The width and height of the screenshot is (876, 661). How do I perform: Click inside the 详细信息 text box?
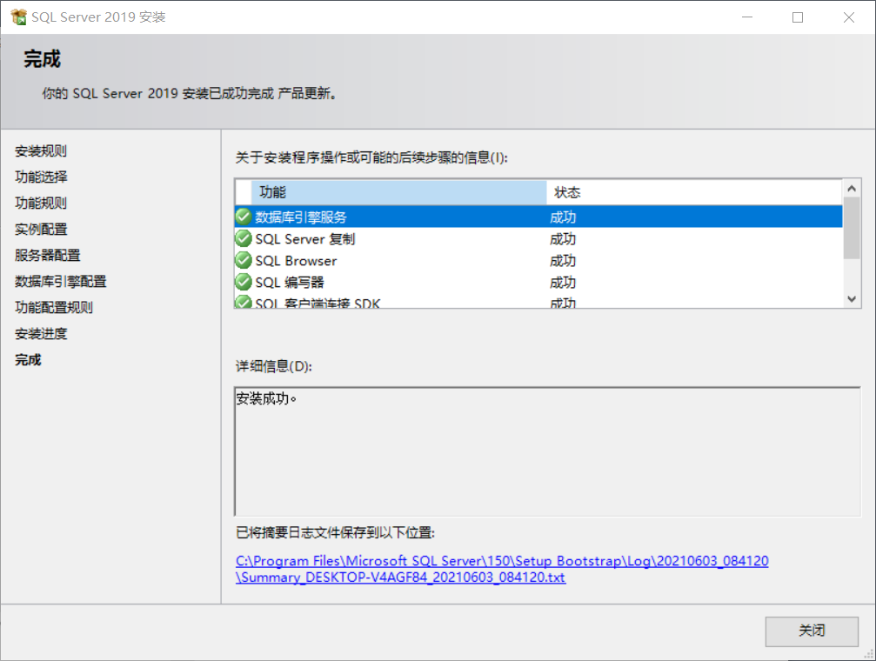[x=547, y=451]
